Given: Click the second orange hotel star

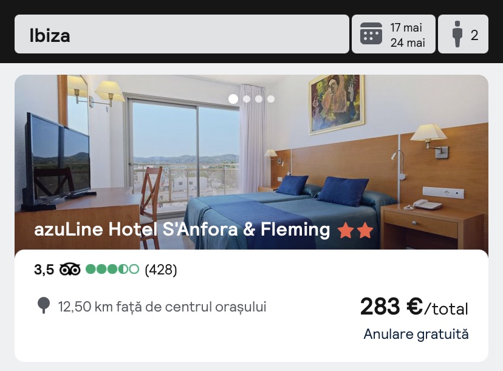Looking at the screenshot, I should point(365,231).
